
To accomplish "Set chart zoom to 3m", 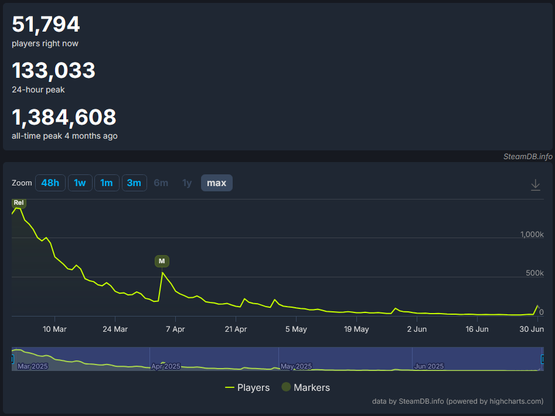I will tap(134, 183).
